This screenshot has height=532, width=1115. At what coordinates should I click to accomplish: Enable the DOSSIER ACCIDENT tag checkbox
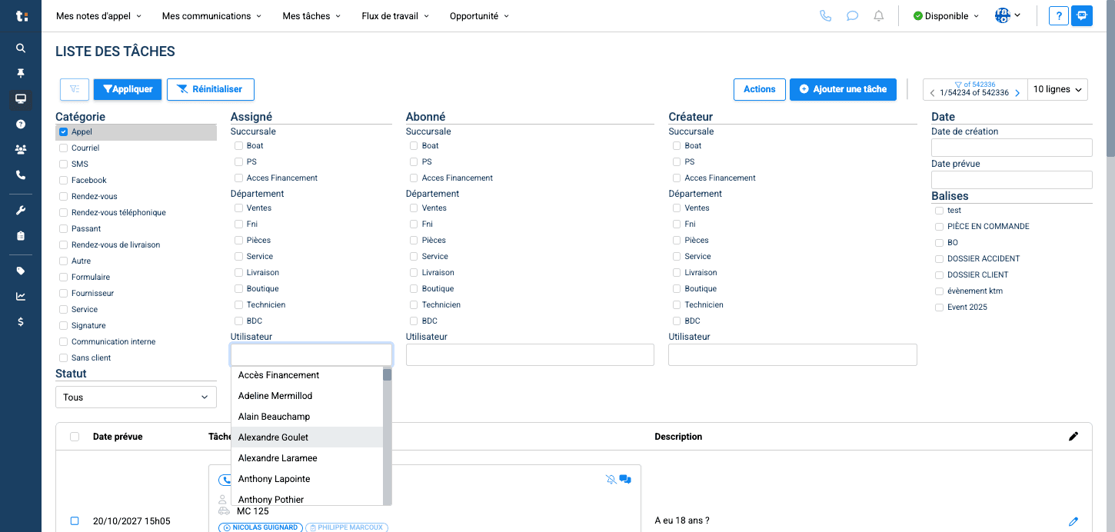(x=939, y=259)
